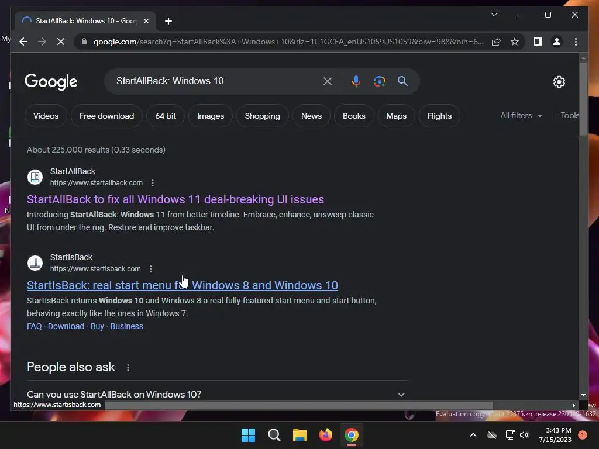Open the All filters dropdown
The image size is (599, 449).
(x=521, y=115)
